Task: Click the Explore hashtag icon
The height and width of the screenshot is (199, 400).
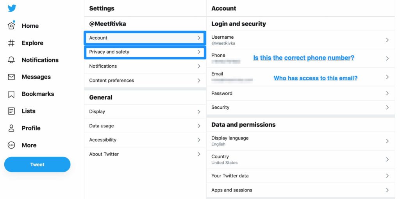Action: coord(11,43)
